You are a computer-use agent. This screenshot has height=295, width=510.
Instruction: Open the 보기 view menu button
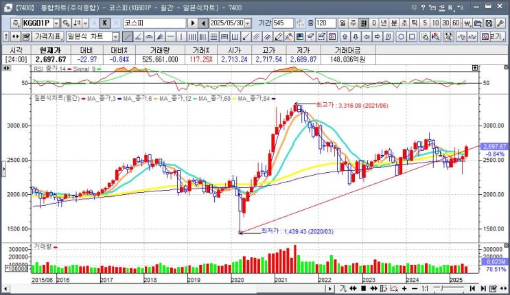[x=492, y=36]
